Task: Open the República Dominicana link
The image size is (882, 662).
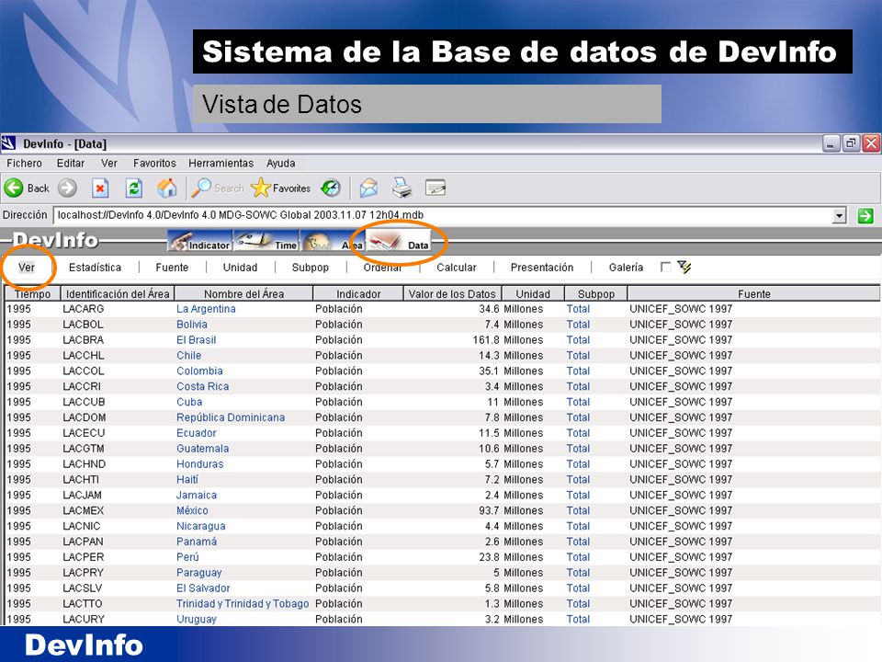Action: (231, 417)
